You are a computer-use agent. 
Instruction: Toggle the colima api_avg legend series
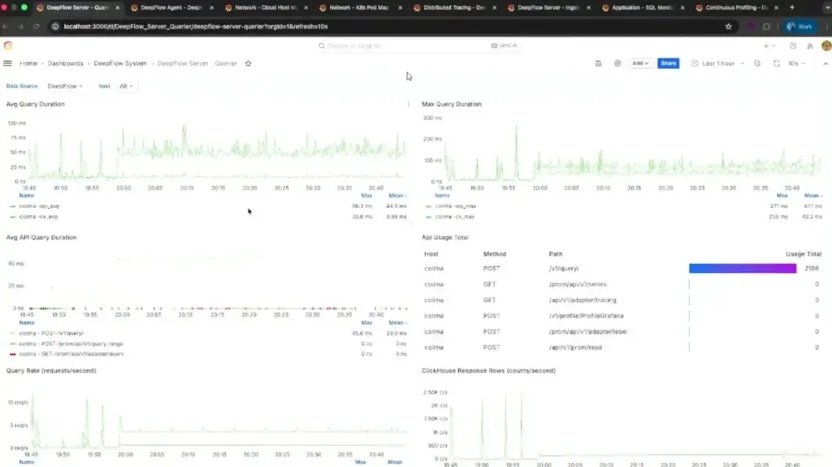39,206
